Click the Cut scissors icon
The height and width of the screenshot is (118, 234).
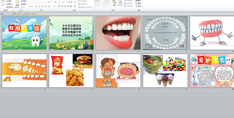click(7, 1)
